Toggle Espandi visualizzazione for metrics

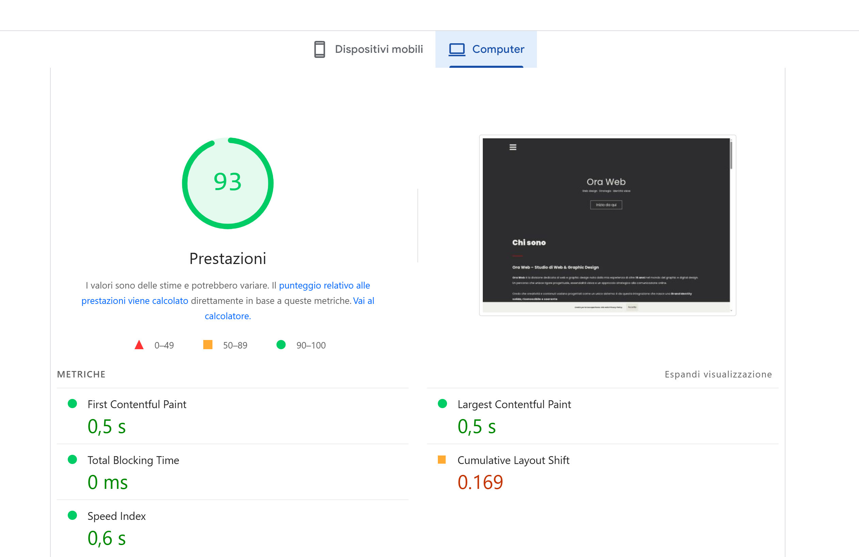[x=718, y=374]
